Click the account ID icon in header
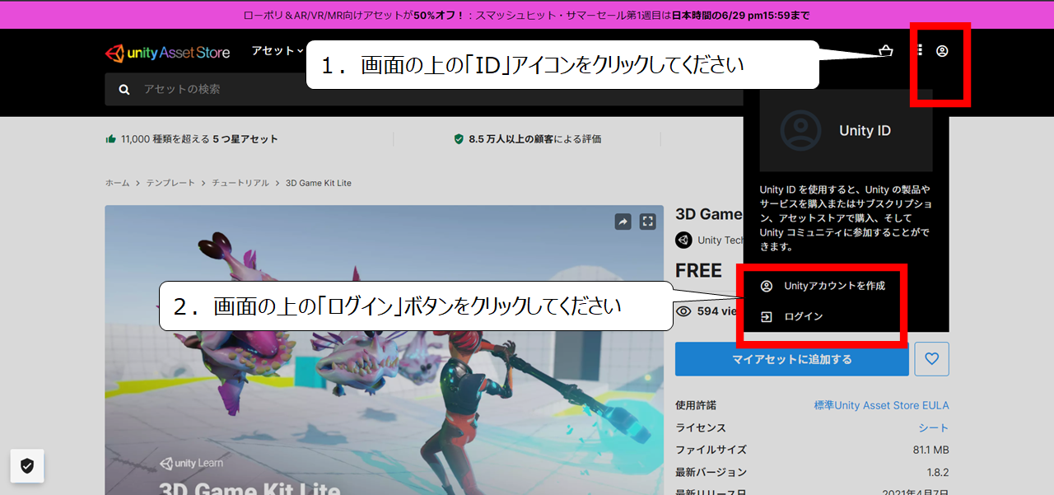Image resolution: width=1054 pixels, height=495 pixels. pos(942,51)
